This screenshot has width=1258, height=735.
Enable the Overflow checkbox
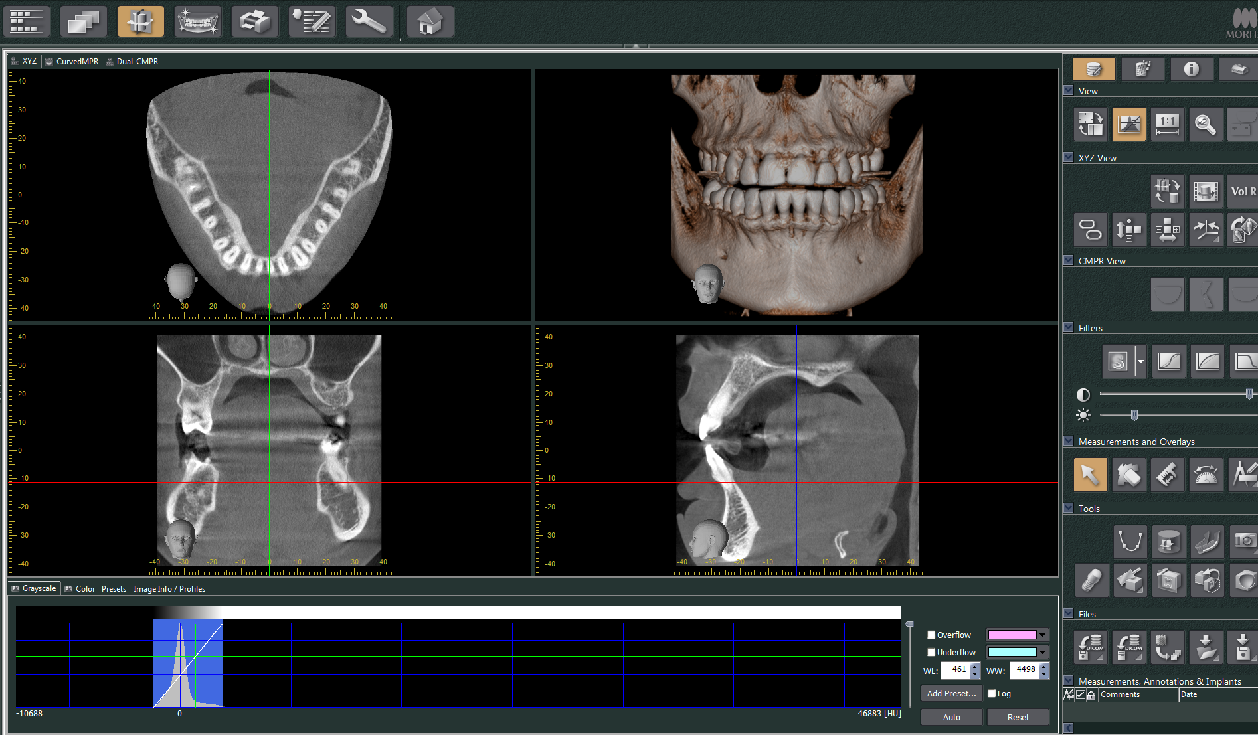tap(931, 635)
